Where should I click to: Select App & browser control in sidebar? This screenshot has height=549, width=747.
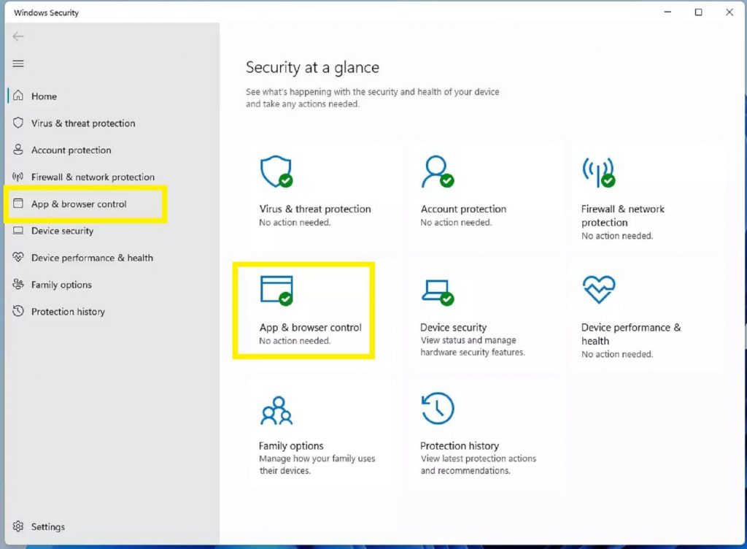(x=79, y=204)
